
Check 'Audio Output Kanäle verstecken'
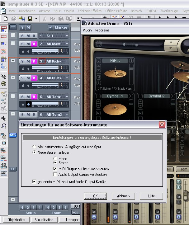point(55,174)
